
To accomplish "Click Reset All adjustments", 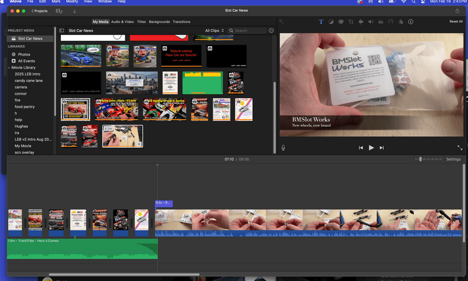I will 456,22.
